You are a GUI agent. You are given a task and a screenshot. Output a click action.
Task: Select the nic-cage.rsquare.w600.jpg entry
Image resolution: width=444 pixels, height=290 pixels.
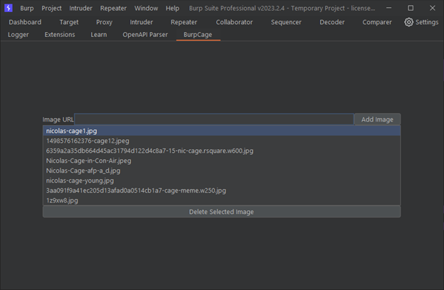tap(221, 151)
